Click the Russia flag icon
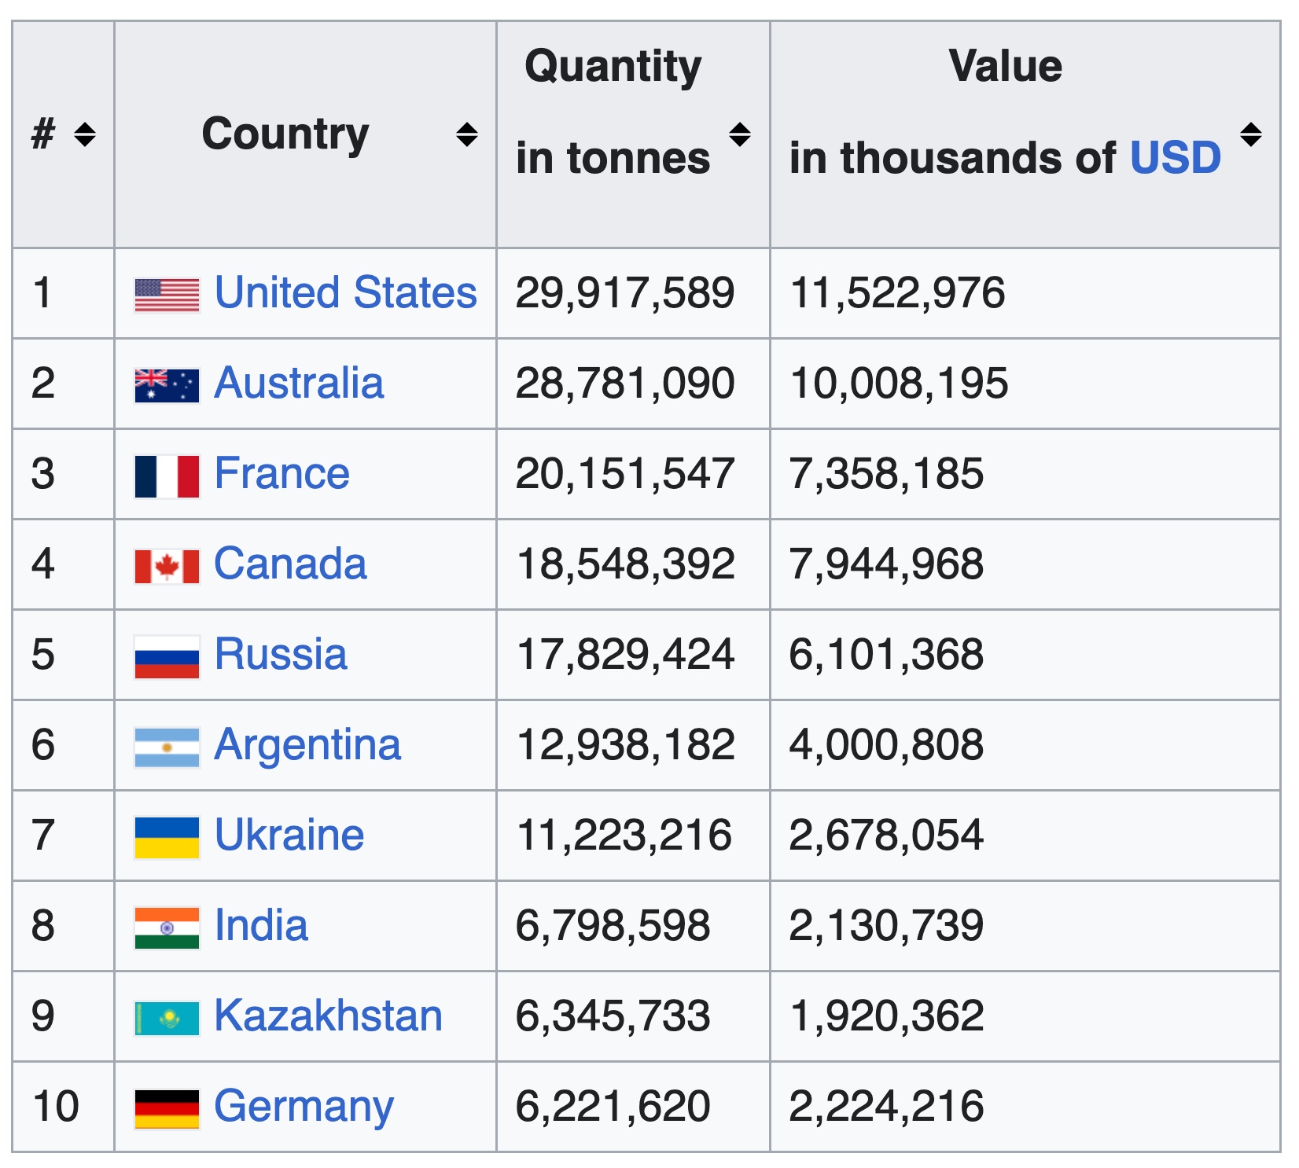This screenshot has height=1168, width=1299. coord(167,657)
